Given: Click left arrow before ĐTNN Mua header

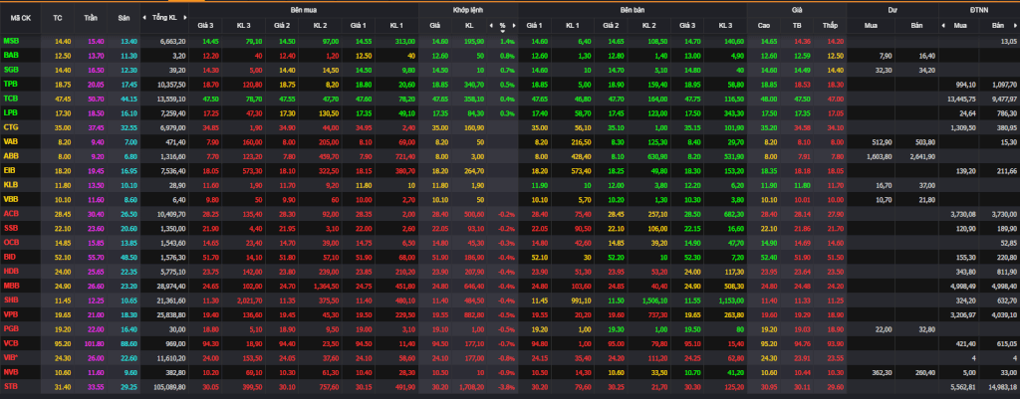Looking at the screenshot, I should coord(943,25).
